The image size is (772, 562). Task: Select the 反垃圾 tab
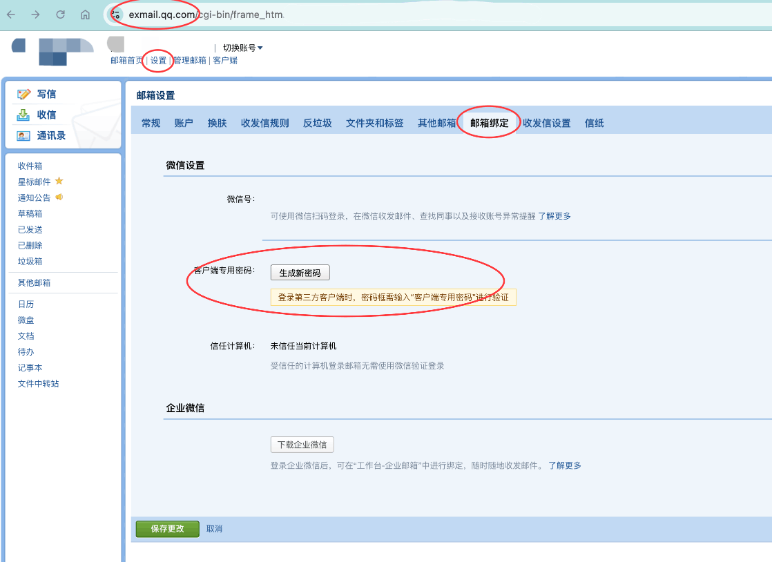point(317,122)
